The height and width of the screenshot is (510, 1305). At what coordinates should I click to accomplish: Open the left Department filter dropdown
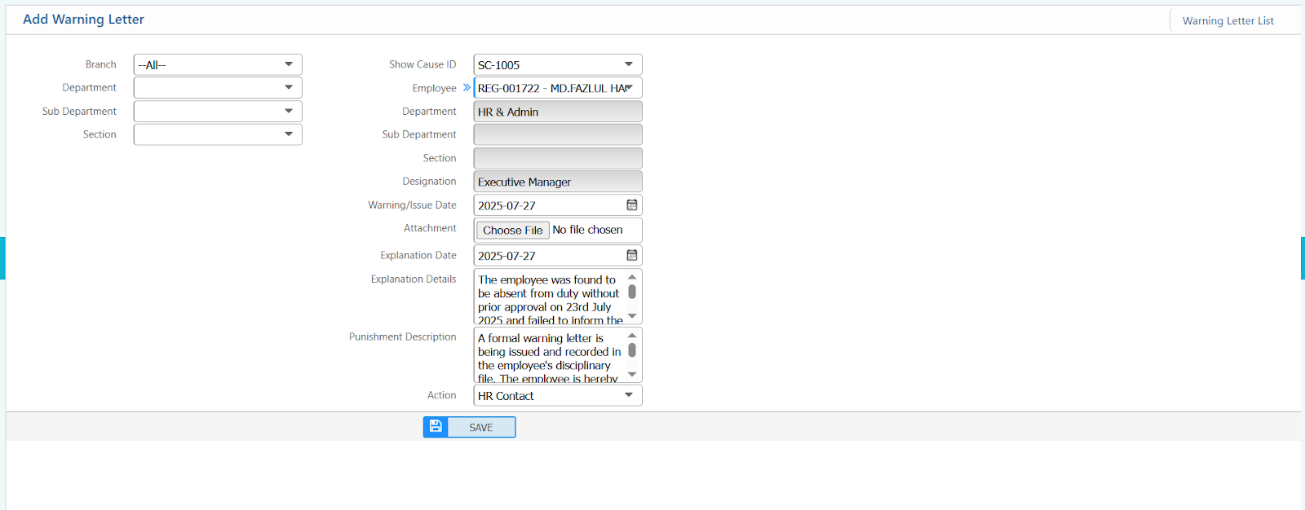[x=218, y=88]
